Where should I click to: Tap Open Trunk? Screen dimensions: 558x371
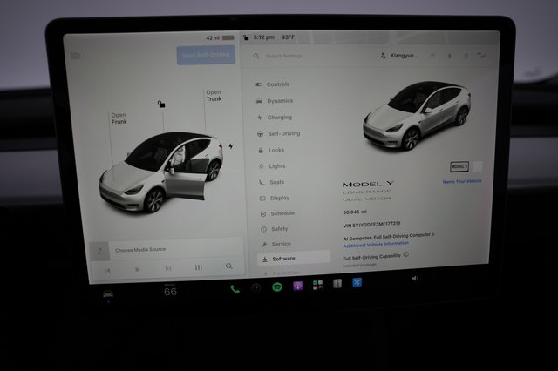pyautogui.click(x=214, y=96)
